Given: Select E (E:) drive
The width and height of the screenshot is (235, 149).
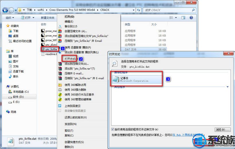Looking at the screenshot, I should pos(14,102).
